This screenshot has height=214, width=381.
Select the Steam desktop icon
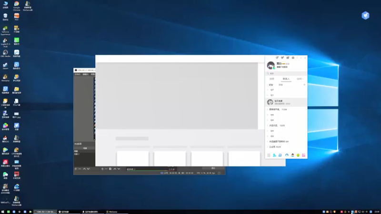(5, 66)
